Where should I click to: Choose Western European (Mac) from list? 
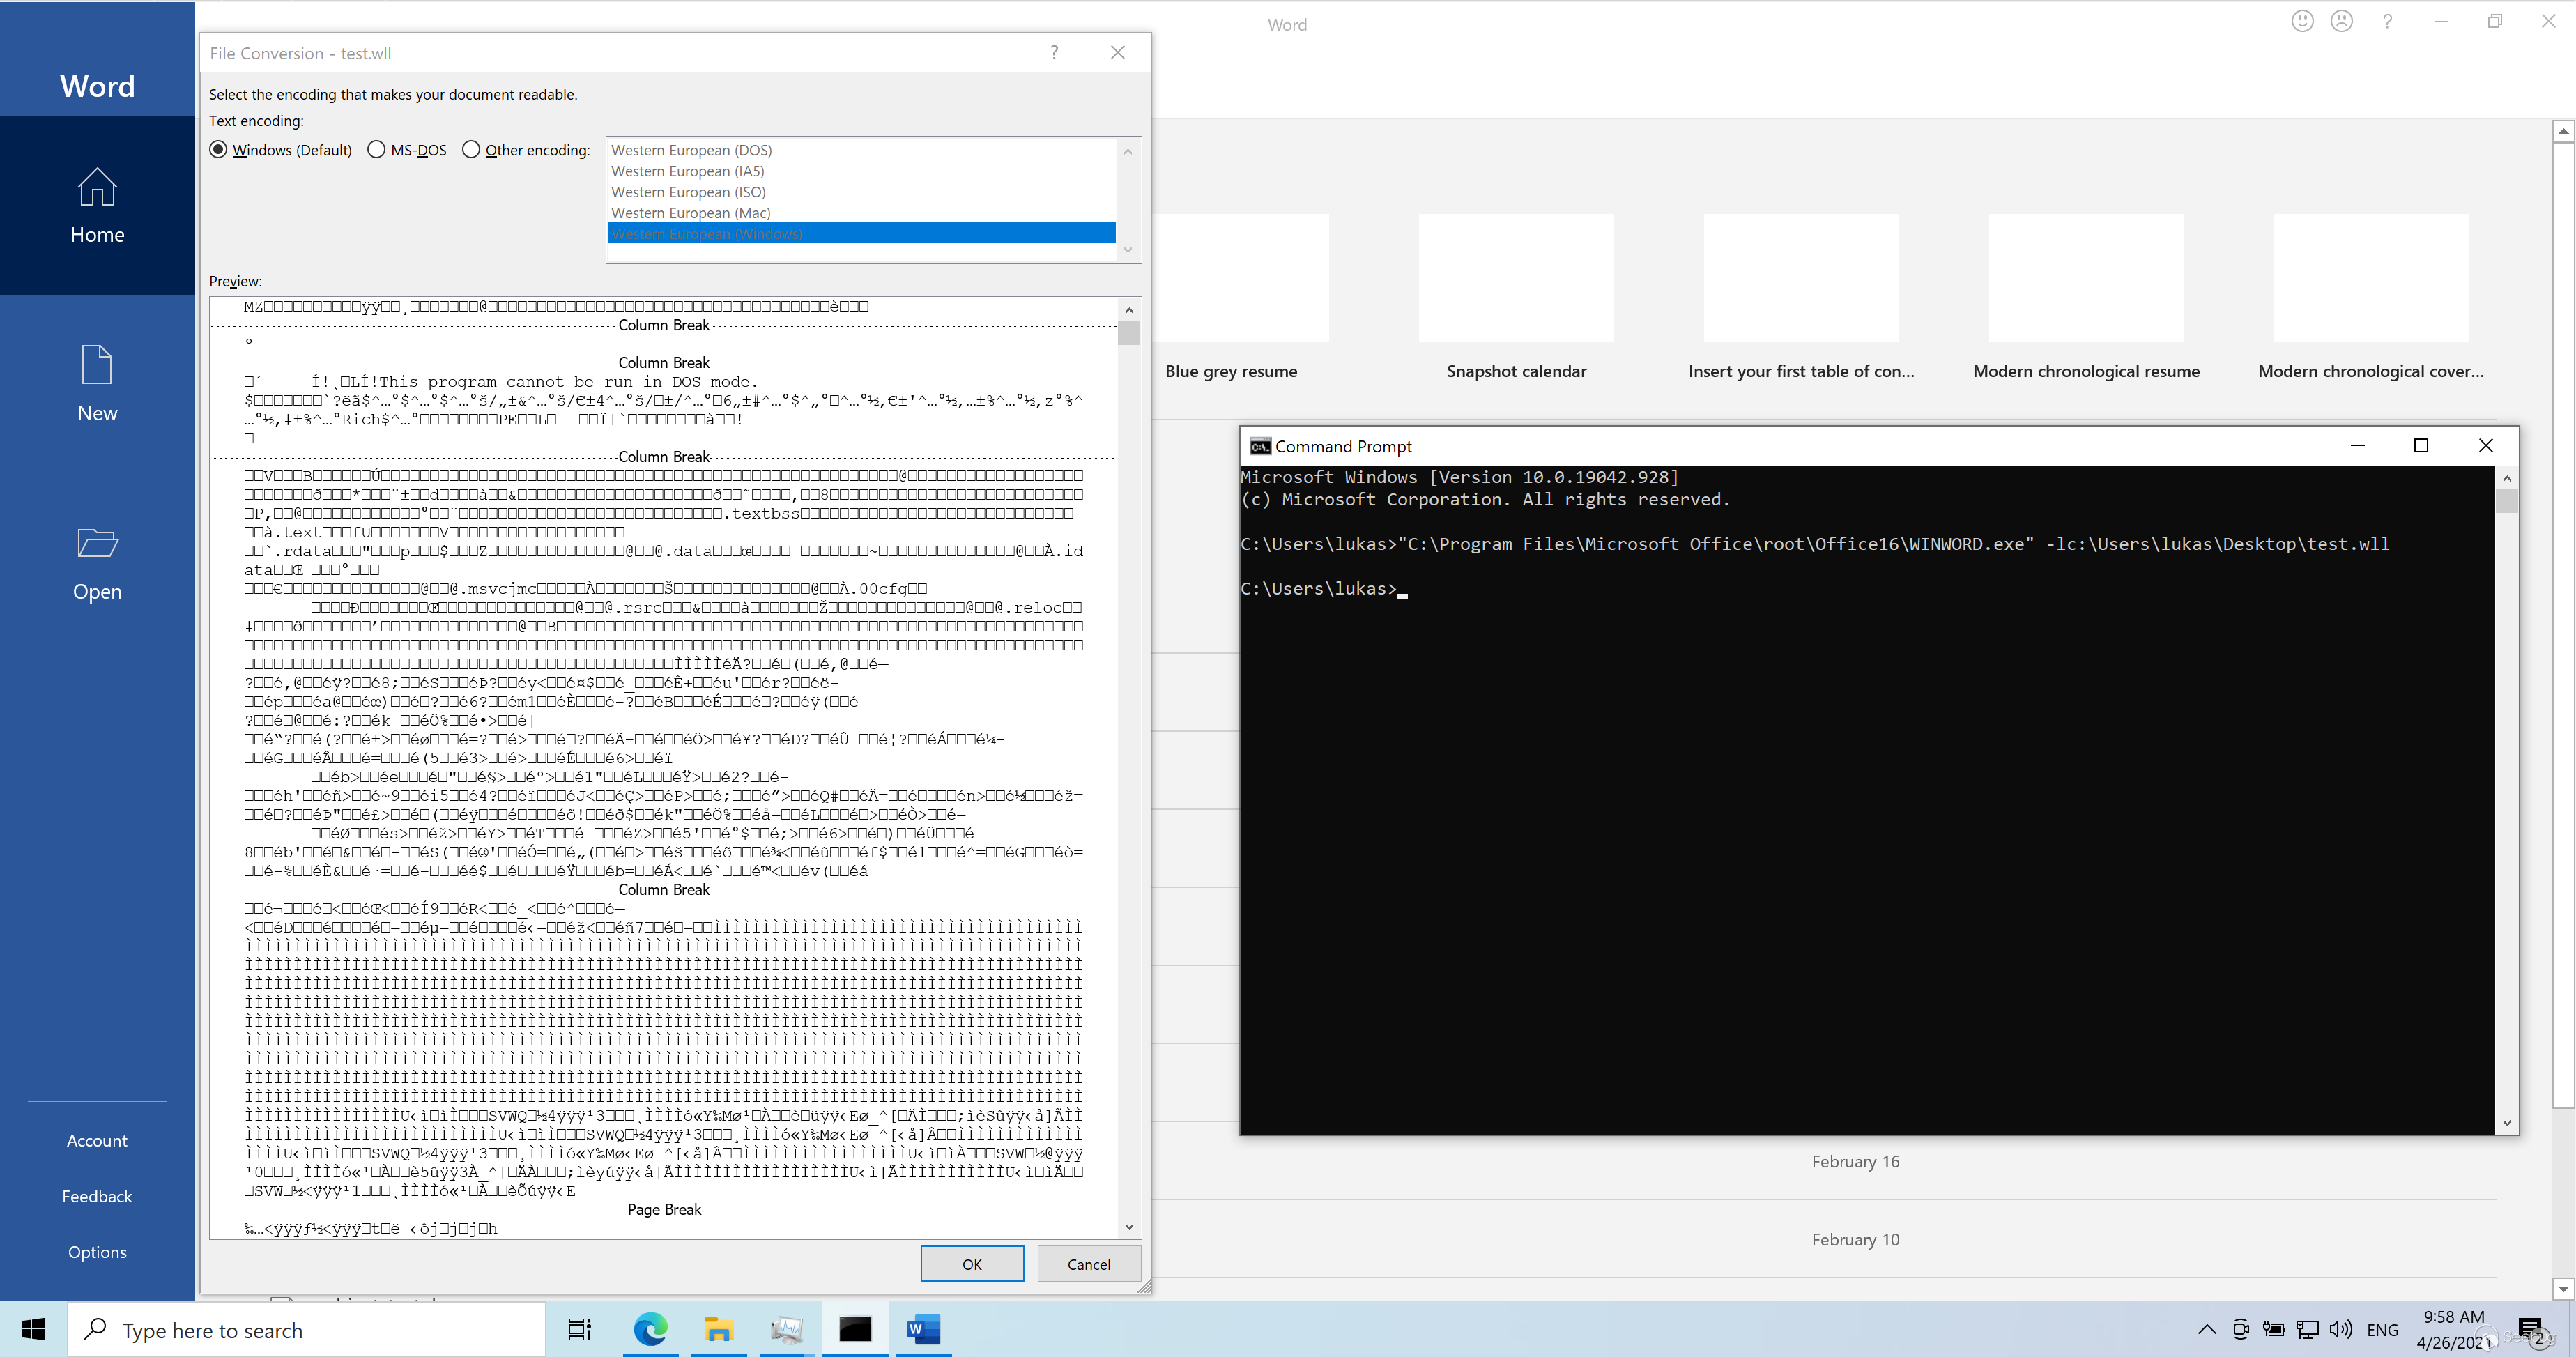pos(690,213)
